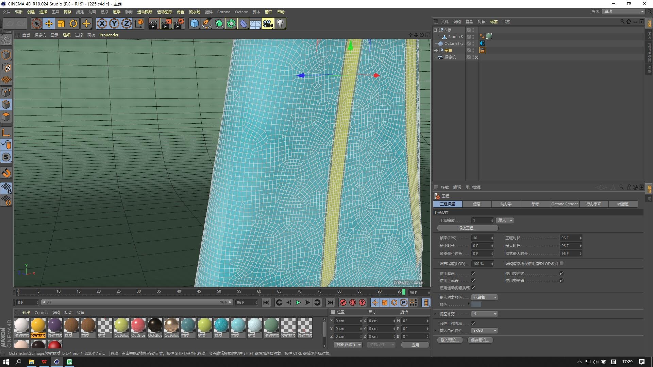Click the 应用 apply button
The image size is (653, 367).
tap(415, 345)
